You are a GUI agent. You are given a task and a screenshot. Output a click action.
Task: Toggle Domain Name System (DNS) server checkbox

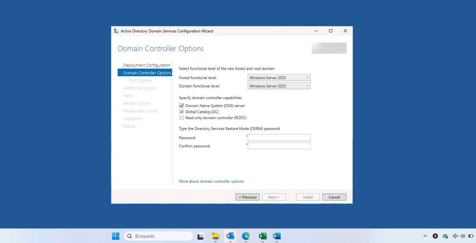182,105
